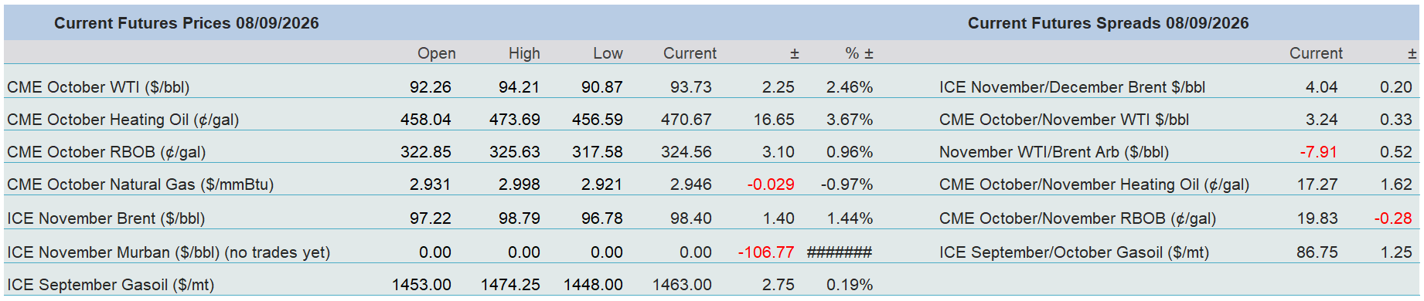Viewport: 1424px width, 301px height.
Task: Click the Gasoil high price 1474.25
Action: click(x=510, y=285)
